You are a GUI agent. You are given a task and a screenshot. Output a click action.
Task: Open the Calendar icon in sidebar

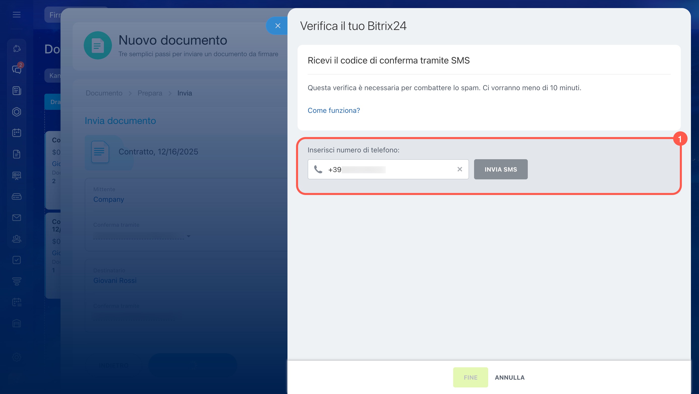[x=17, y=133]
